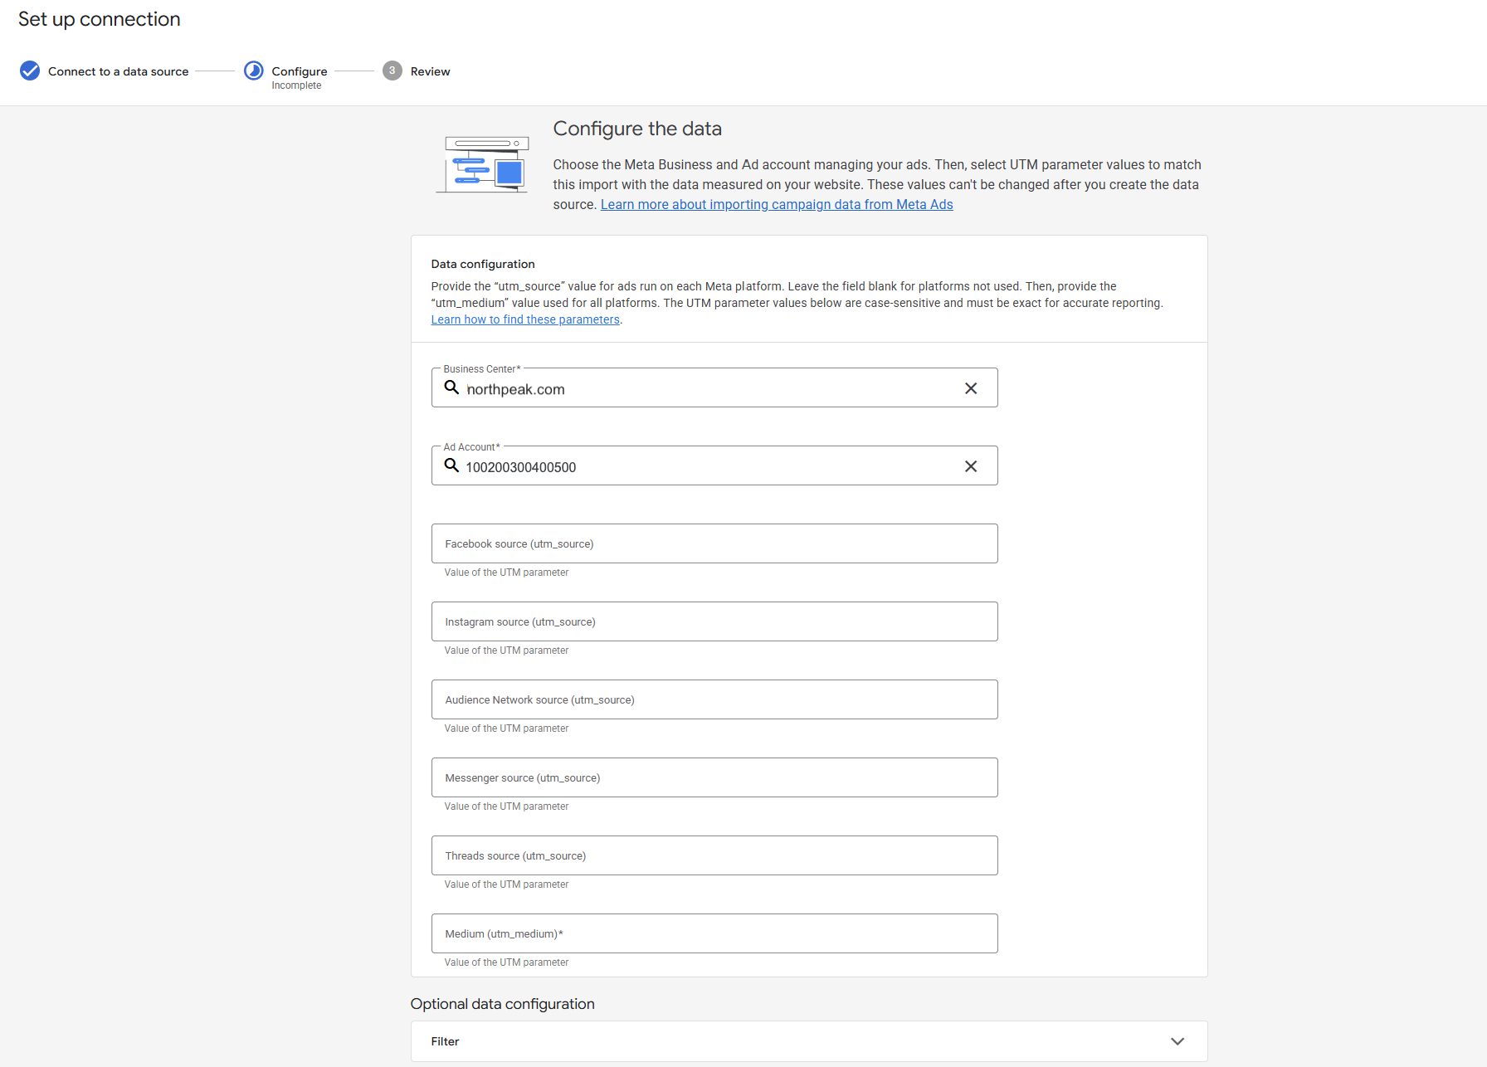
Task: Focus the Audience Network source field
Action: pyautogui.click(x=714, y=699)
